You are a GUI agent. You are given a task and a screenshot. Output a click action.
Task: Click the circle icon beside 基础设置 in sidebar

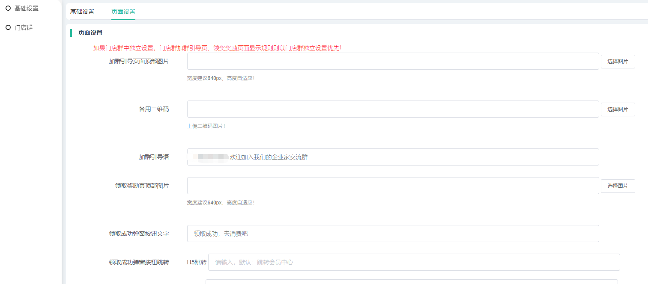point(8,8)
